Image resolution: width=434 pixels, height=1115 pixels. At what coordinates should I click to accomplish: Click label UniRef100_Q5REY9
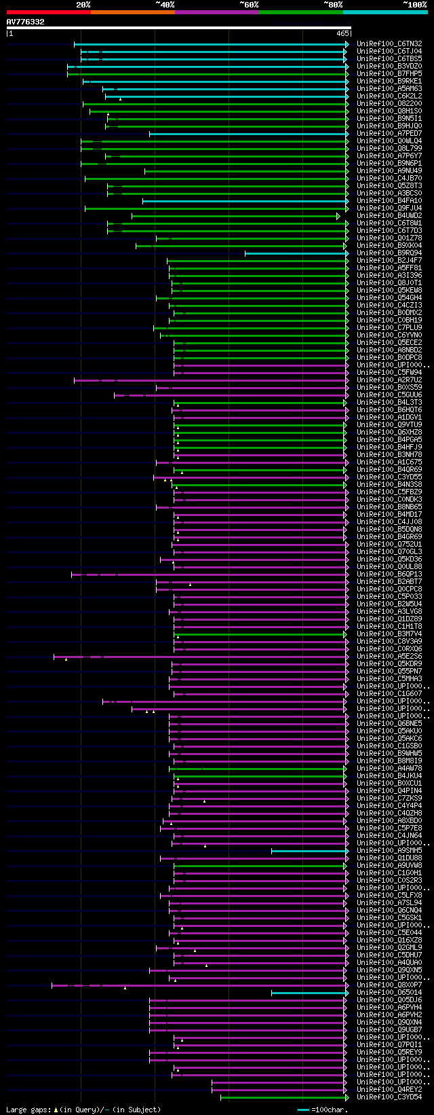[389, 1053]
